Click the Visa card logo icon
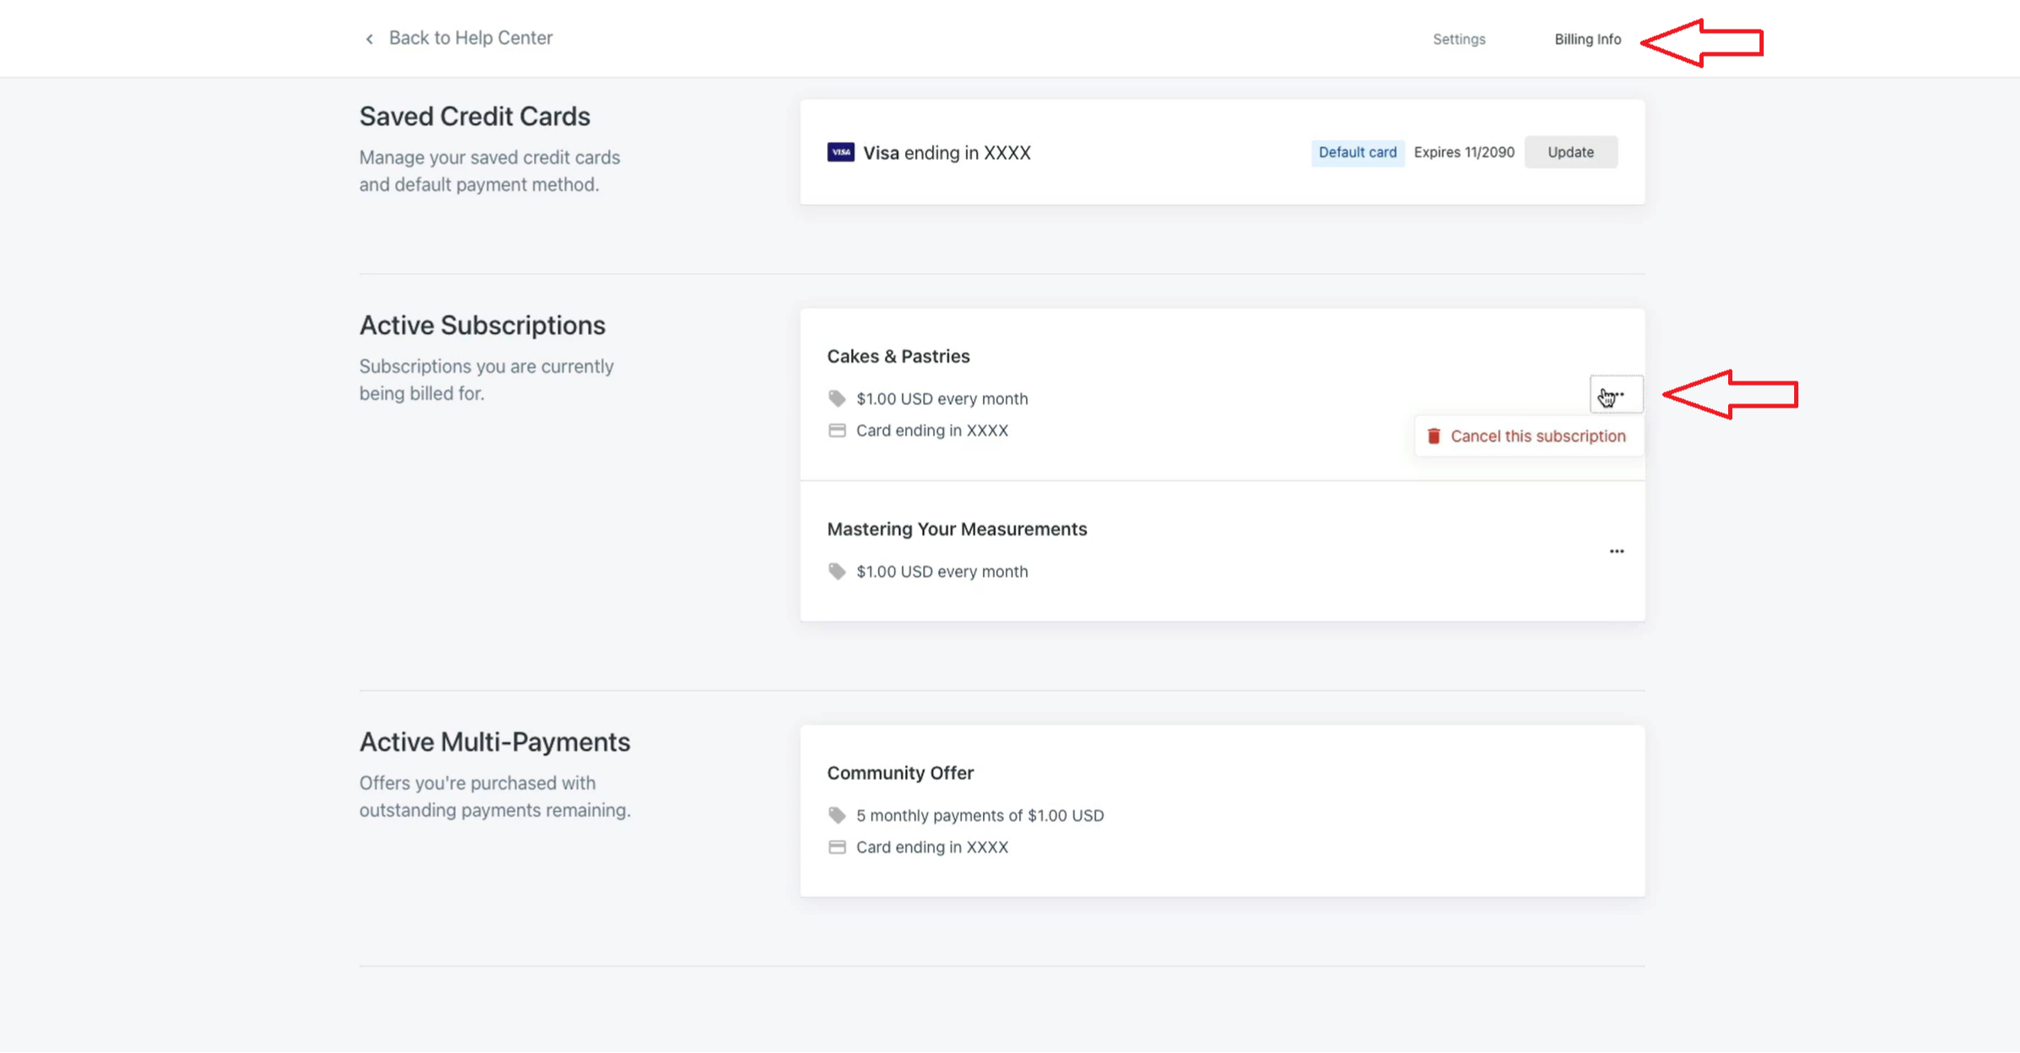The height and width of the screenshot is (1053, 2020). 840,152
